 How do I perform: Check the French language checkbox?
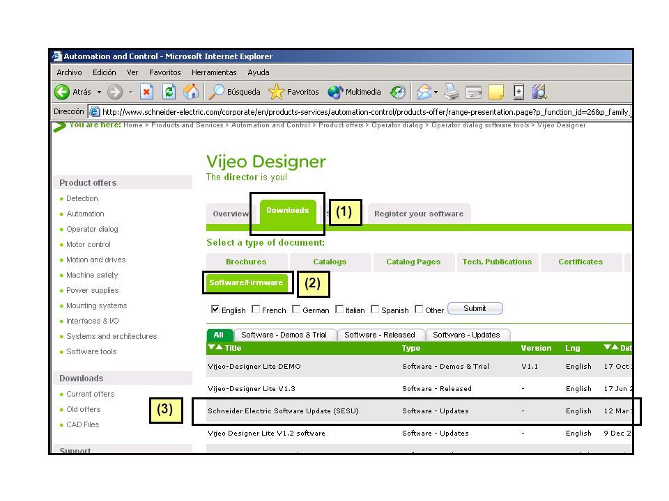click(x=256, y=309)
